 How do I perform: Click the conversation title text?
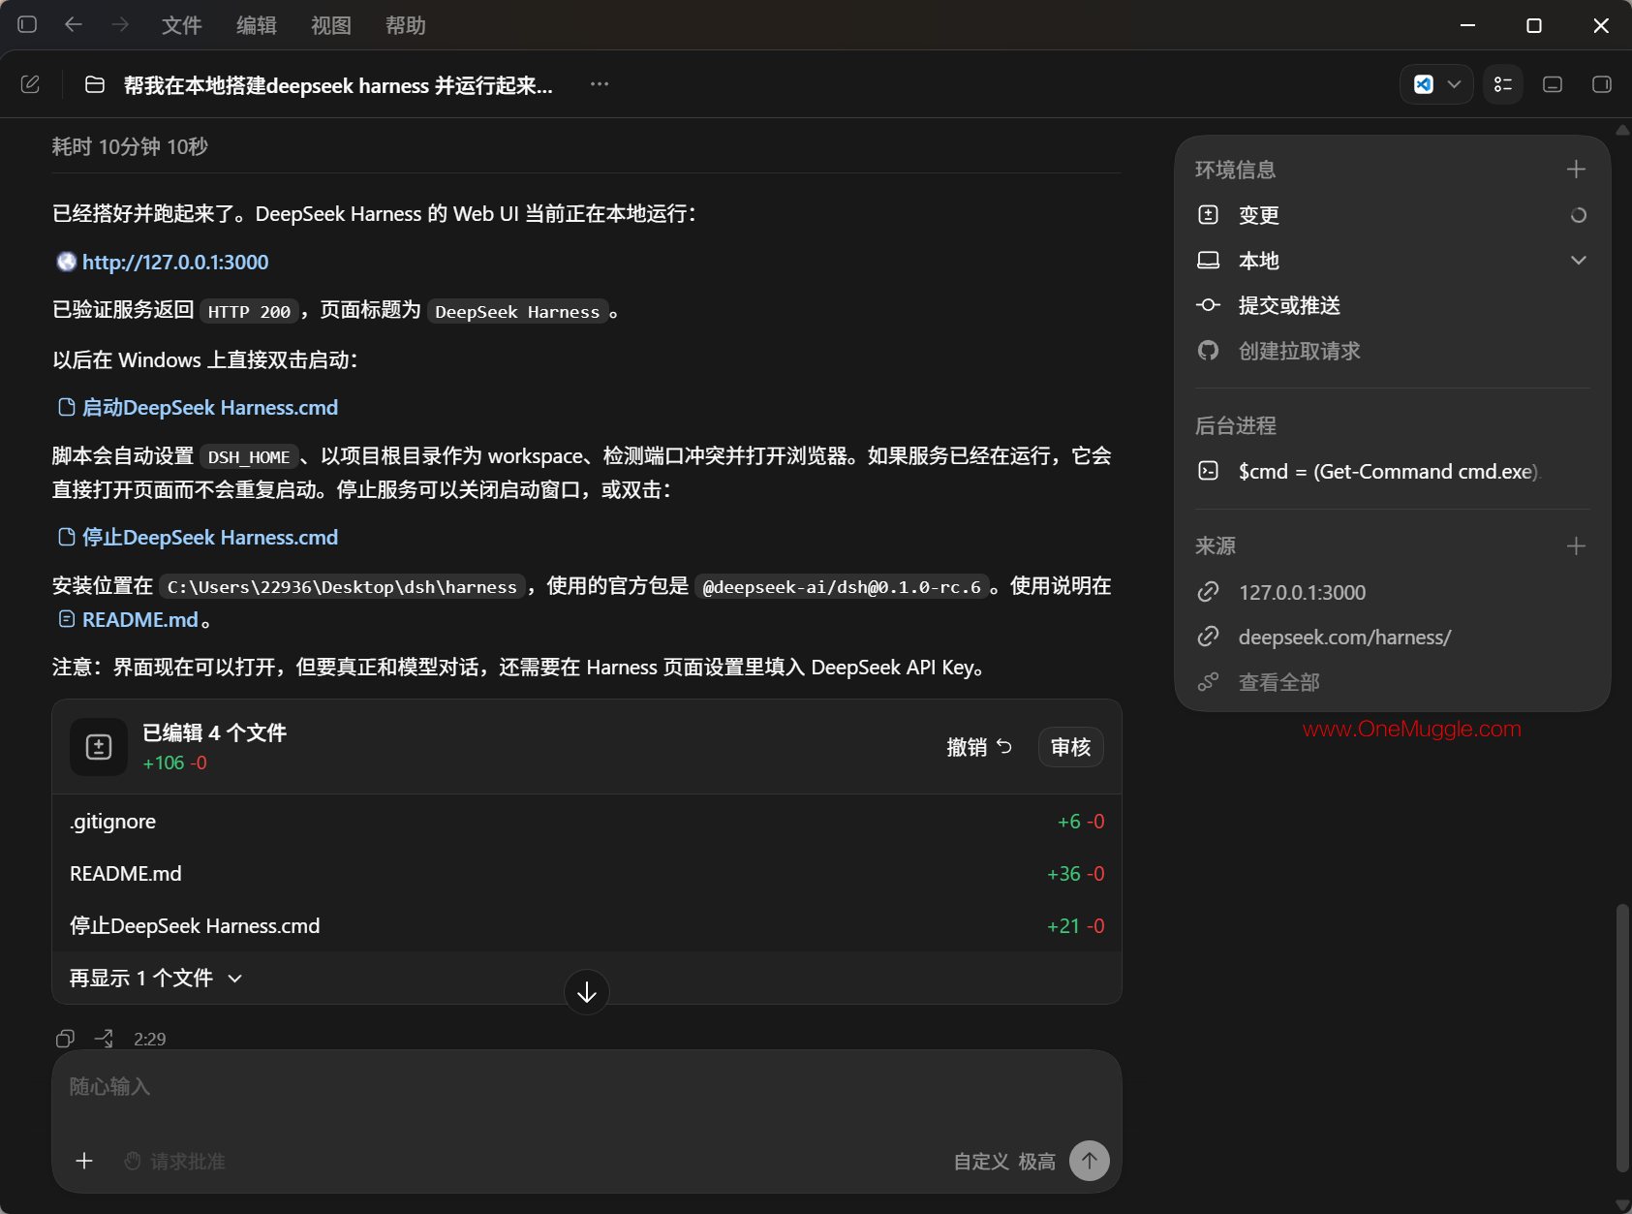(338, 85)
